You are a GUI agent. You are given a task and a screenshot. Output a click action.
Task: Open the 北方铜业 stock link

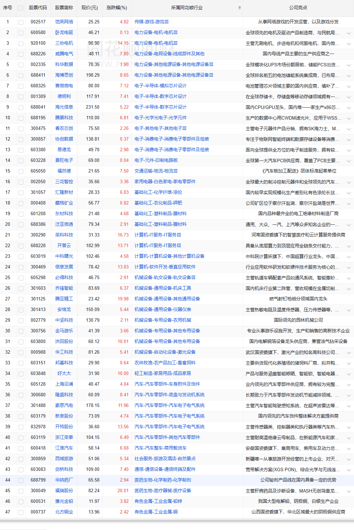click(64, 512)
